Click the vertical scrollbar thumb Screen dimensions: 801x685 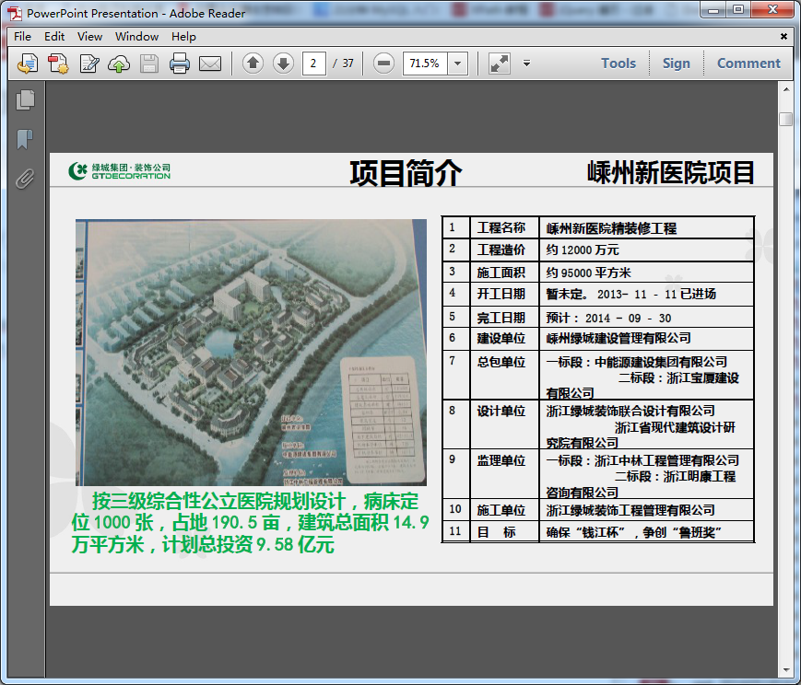coord(785,119)
